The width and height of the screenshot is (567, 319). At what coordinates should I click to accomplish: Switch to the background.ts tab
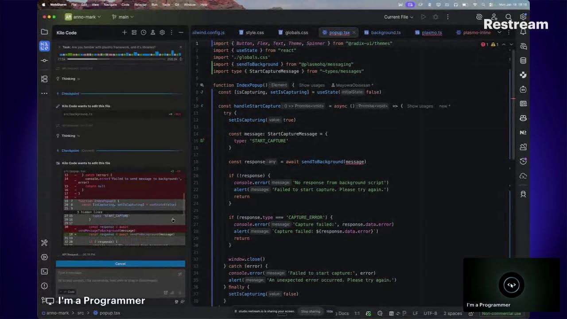tap(382, 32)
